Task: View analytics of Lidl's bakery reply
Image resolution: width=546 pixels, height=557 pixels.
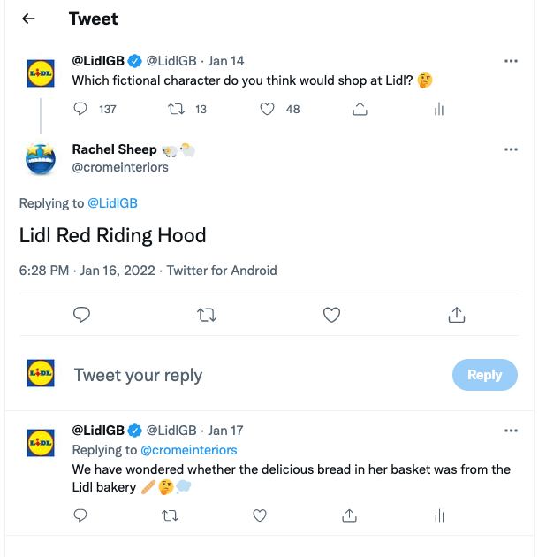Action: click(439, 515)
